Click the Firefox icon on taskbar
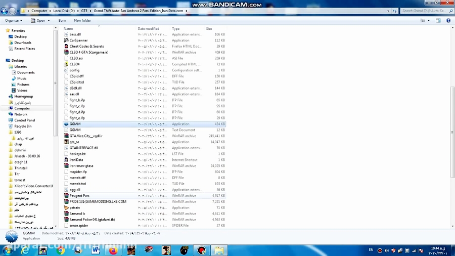The height and width of the screenshot is (256, 455). coord(113,250)
